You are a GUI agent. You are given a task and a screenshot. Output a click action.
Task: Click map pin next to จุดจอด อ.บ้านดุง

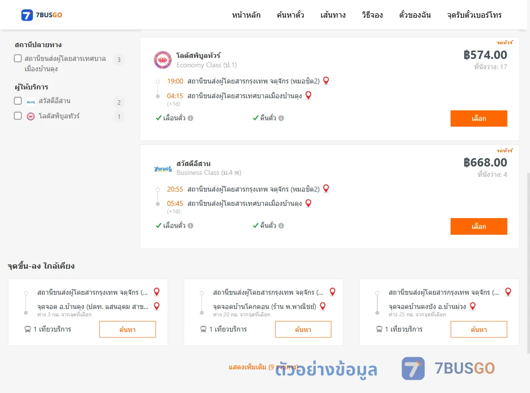[x=157, y=306]
